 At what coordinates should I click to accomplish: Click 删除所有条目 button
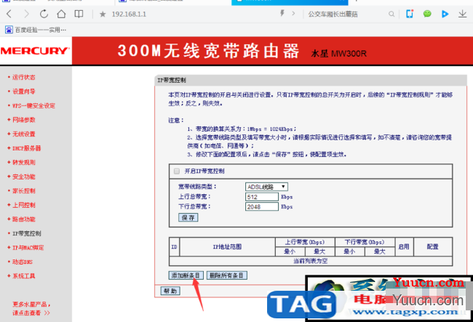tap(227, 275)
